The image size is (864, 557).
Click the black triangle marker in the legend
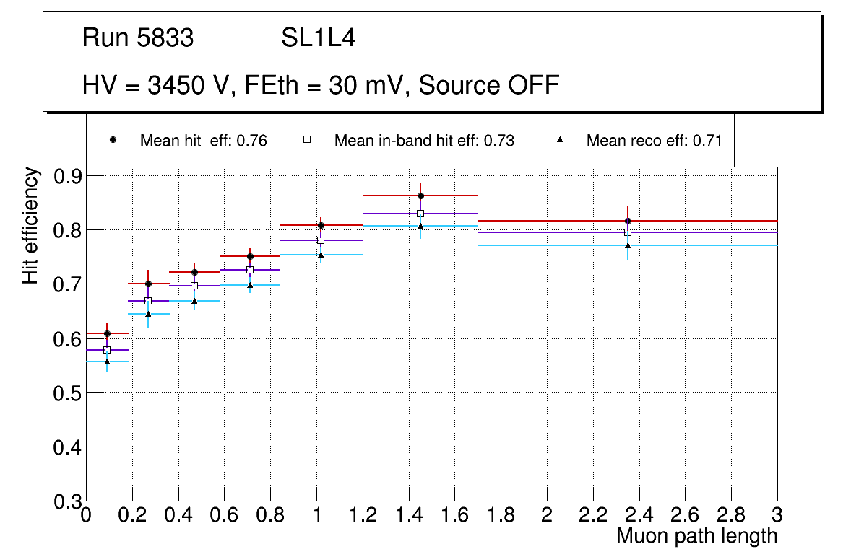(560, 140)
